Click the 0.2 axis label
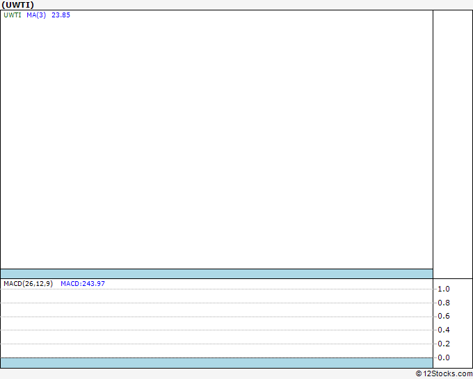This screenshot has height=379, width=473. (444, 344)
